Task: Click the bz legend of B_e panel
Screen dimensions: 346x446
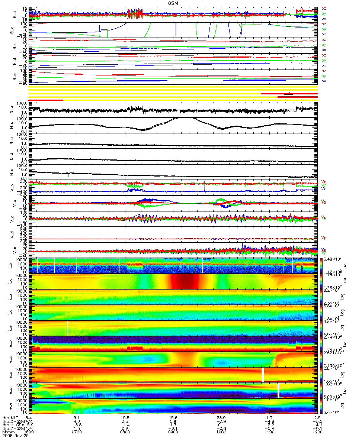Action: click(324, 71)
